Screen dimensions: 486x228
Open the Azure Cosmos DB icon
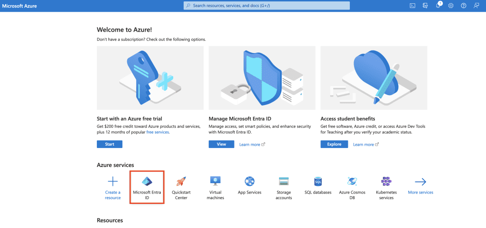[x=352, y=181]
